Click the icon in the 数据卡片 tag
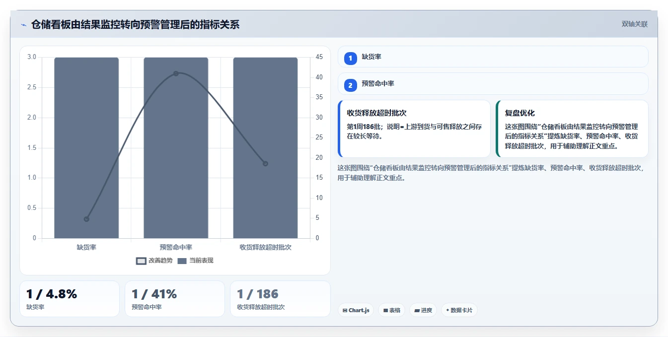Viewport: 668px width, 337px height. point(447,310)
